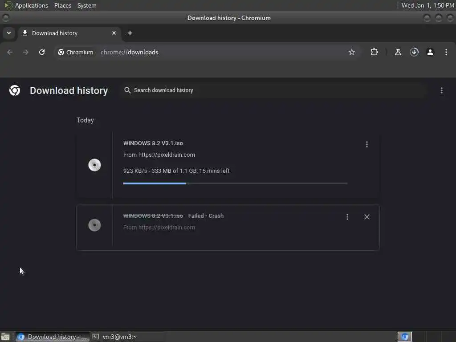Click Chromium site info chip
456x342 pixels.
(x=76, y=52)
